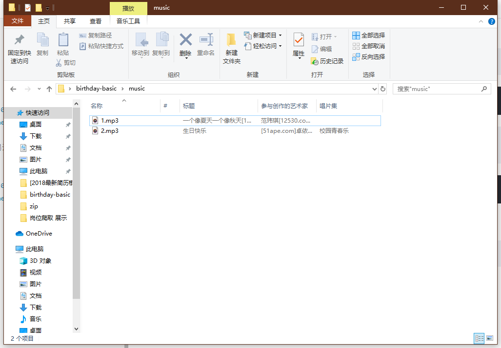
Task: Click Copy Path (复制路径) button
Action: click(x=96, y=36)
